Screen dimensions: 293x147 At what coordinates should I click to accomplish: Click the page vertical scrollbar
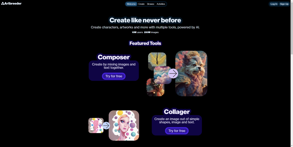point(292,73)
